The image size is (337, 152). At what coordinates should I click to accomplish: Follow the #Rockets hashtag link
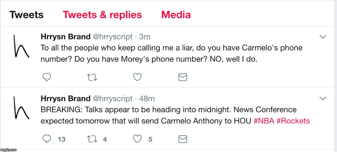click(x=293, y=121)
